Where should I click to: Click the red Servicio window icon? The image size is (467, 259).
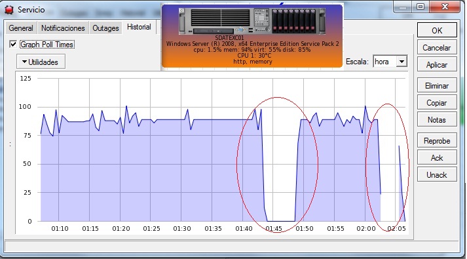coord(9,10)
